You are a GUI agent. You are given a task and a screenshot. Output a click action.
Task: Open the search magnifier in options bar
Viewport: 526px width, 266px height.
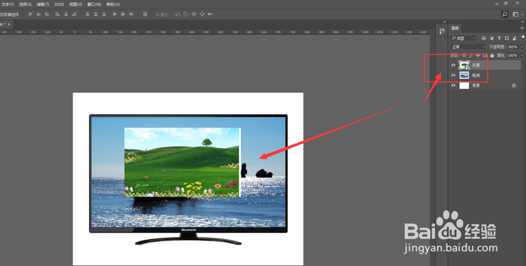(x=504, y=14)
